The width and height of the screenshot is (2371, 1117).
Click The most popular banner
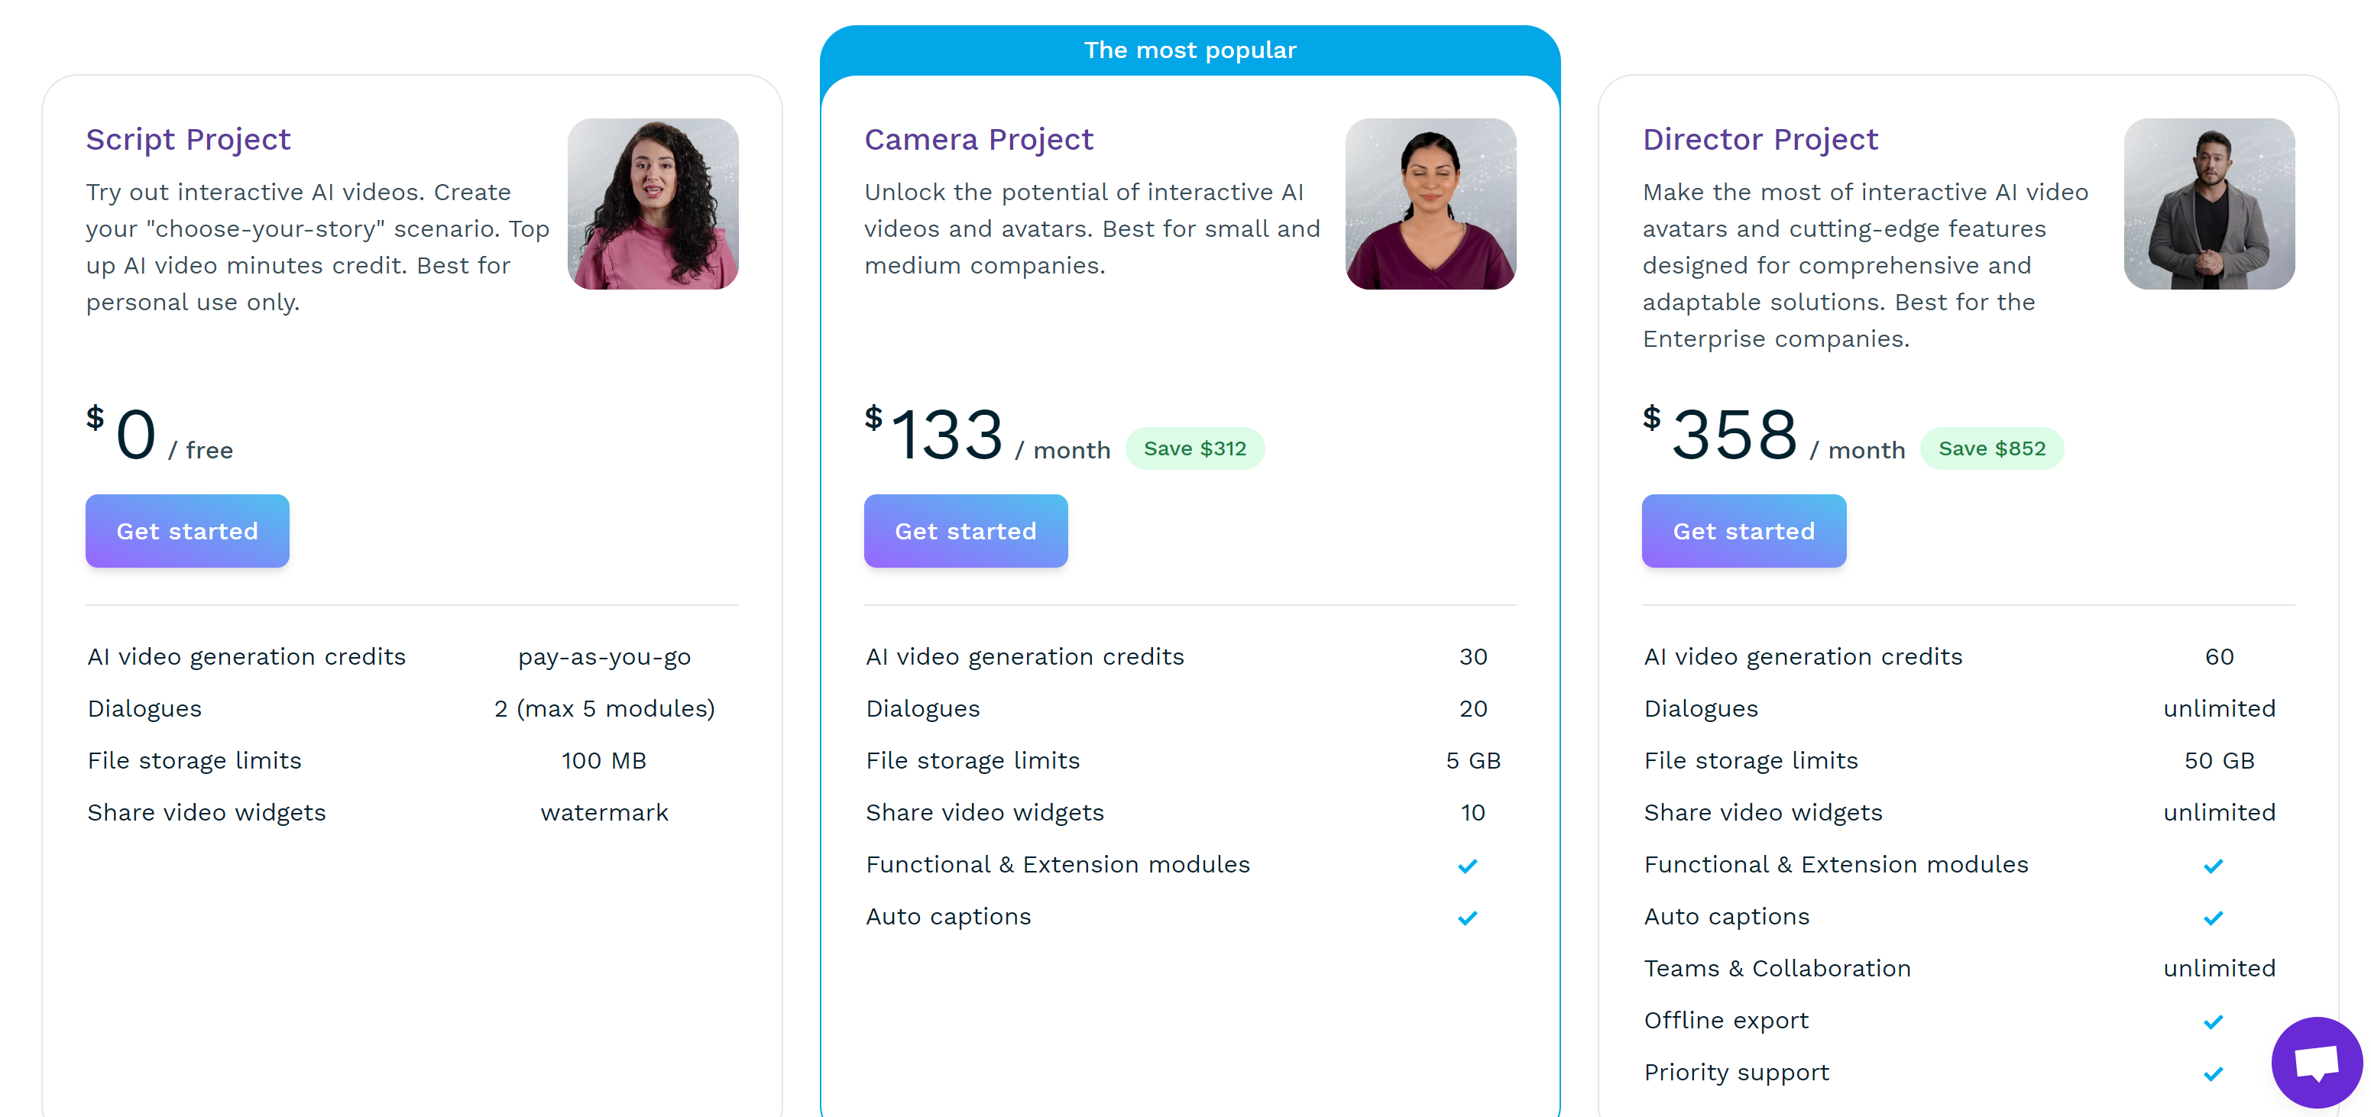click(1189, 50)
